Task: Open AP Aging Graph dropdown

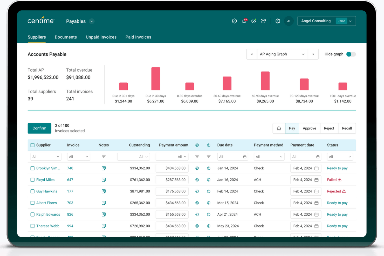Action: click(x=282, y=54)
